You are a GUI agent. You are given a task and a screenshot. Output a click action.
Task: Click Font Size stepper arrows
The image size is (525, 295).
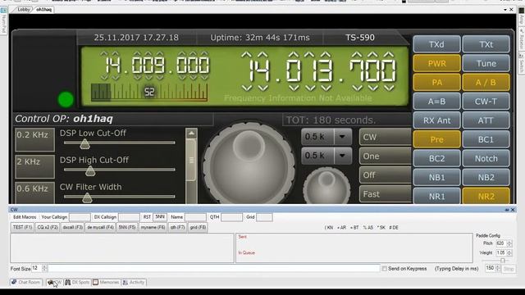pyautogui.click(x=44, y=268)
